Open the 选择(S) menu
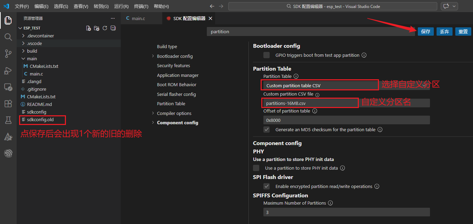This screenshot has width=473, height=224. (x=61, y=6)
